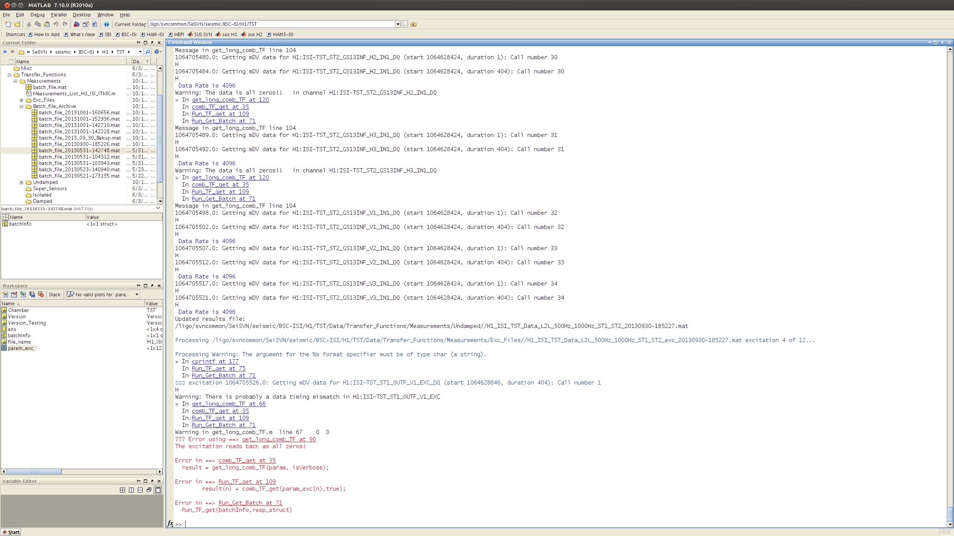The height and width of the screenshot is (536, 954).
Task: Expand the Undamped folder
Action: pos(22,182)
